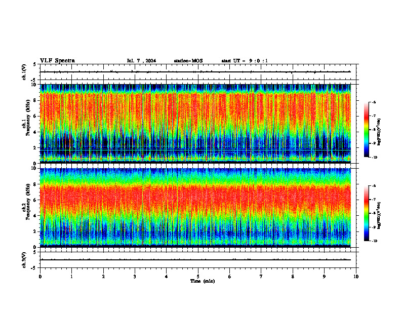Viewport: 401px width, 310px height.
Task: Click time axis tick label "1"
Action: click(71, 276)
